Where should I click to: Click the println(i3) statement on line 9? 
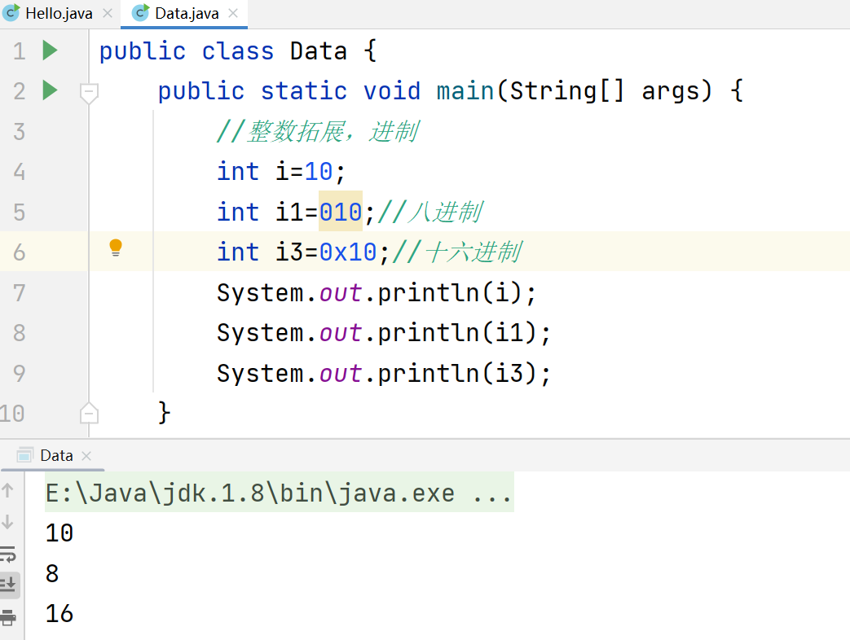[384, 373]
